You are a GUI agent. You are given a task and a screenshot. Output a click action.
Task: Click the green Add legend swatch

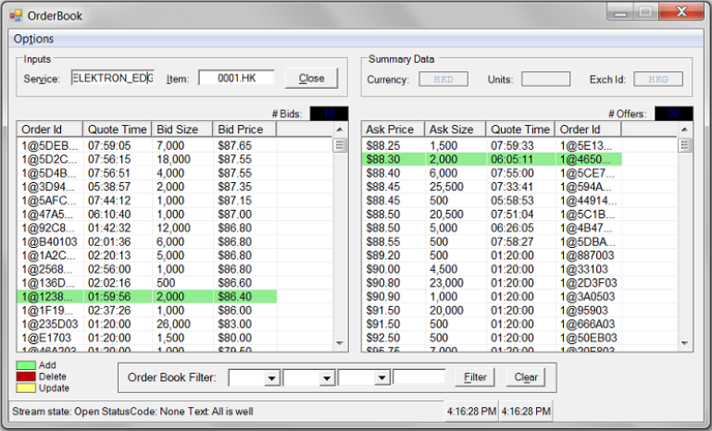(26, 365)
